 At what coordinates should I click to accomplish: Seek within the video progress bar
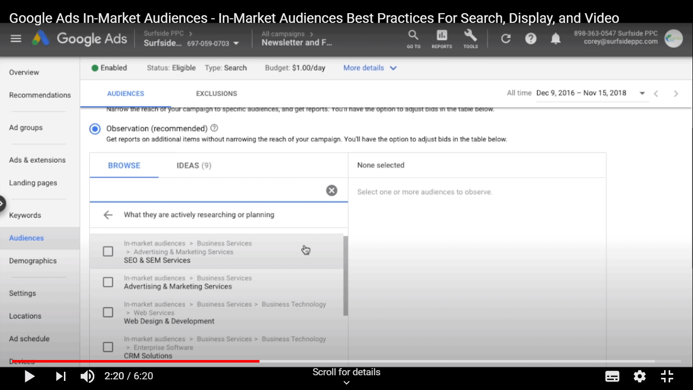point(346,361)
